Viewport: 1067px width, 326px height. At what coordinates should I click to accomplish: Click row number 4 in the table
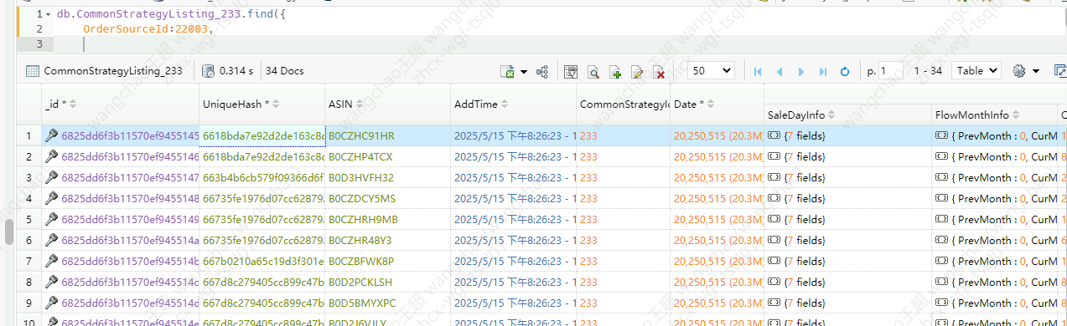(28, 198)
